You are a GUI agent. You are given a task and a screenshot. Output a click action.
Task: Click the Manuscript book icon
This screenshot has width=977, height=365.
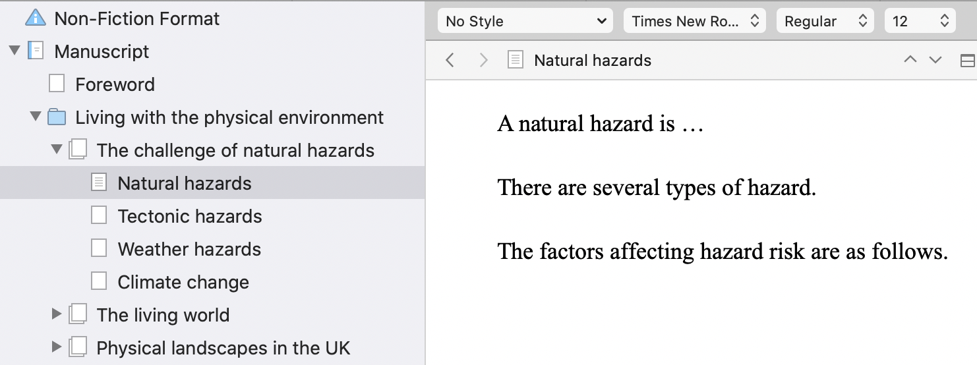coord(36,51)
